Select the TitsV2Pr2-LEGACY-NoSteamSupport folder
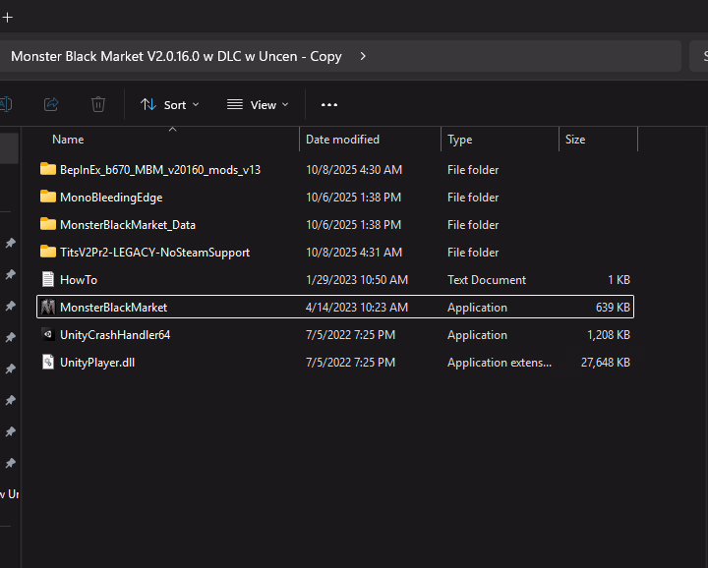The height and width of the screenshot is (568, 708). [x=154, y=253]
